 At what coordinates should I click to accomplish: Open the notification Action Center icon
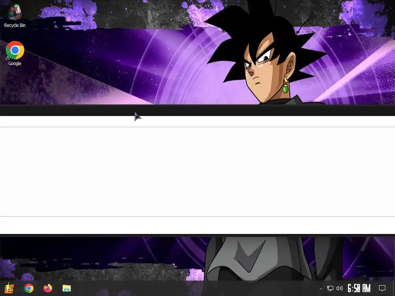coord(382,288)
